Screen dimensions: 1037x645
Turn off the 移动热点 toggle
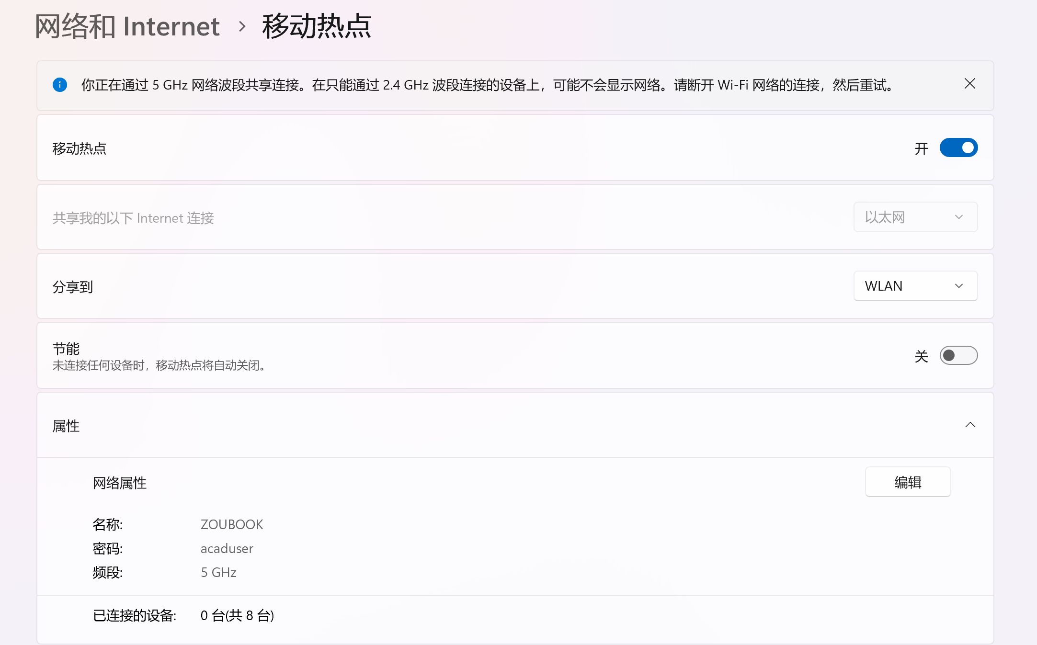point(958,148)
